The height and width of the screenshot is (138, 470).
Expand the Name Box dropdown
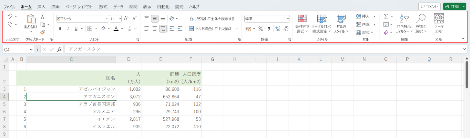click(31, 49)
